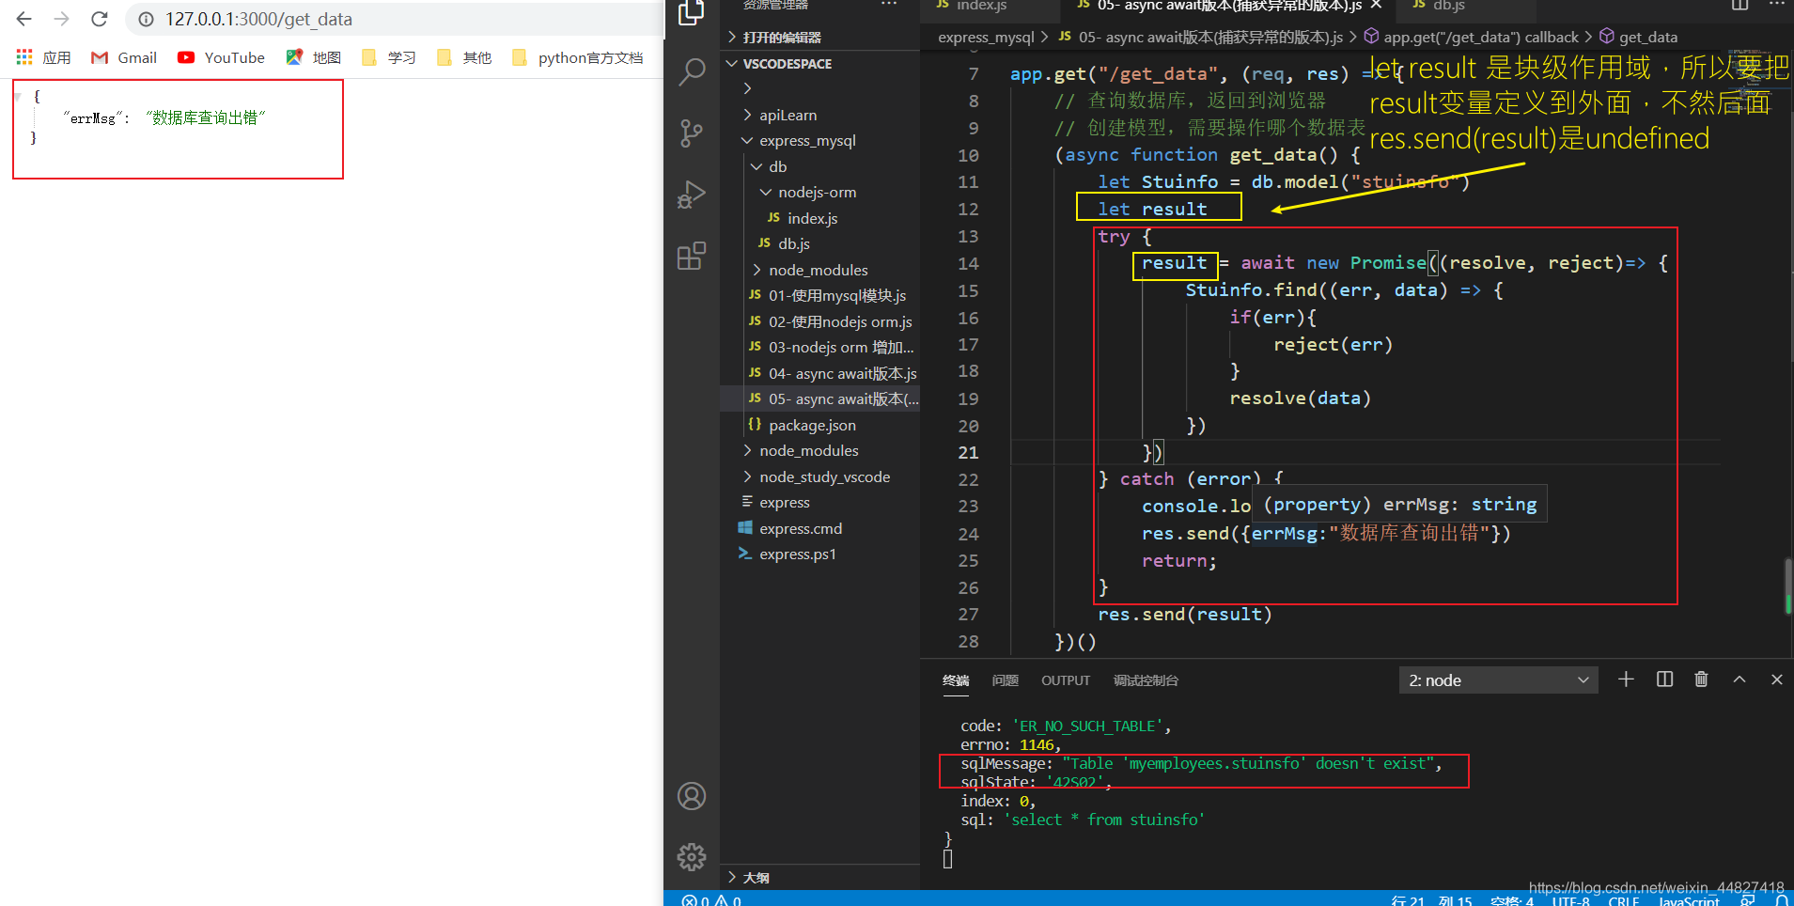
Task: Open the Extensions view
Action: pos(692,256)
